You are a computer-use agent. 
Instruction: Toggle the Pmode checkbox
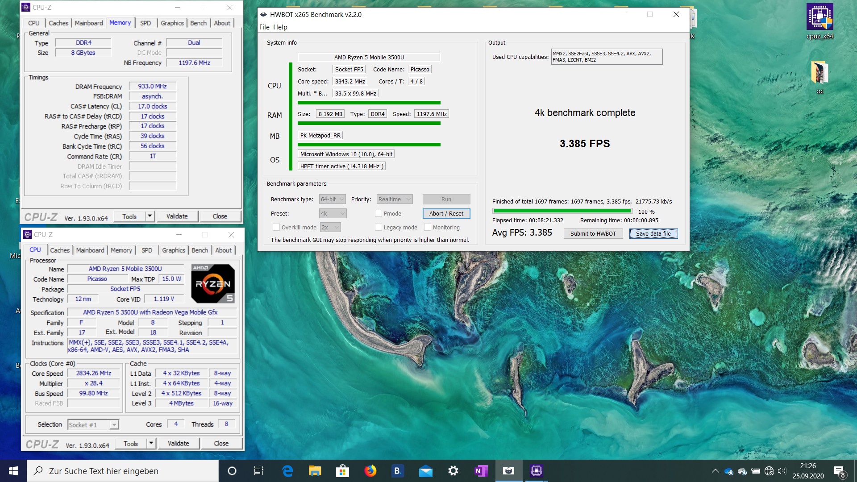pyautogui.click(x=379, y=213)
